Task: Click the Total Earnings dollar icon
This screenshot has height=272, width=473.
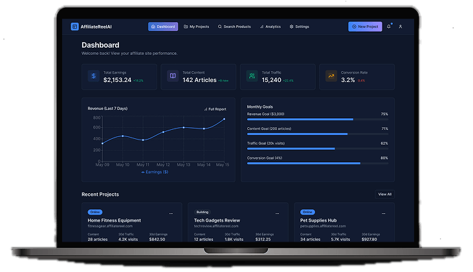Action: click(x=93, y=76)
